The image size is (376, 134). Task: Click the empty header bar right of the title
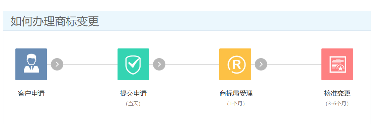tap(234, 21)
